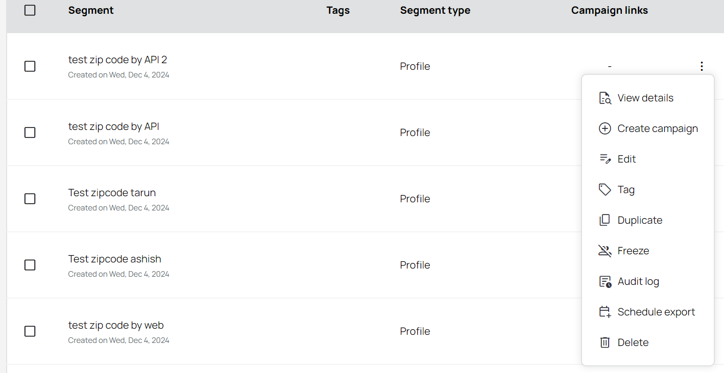
Task: Check the box for test zip code by API 2
Action: 30,66
